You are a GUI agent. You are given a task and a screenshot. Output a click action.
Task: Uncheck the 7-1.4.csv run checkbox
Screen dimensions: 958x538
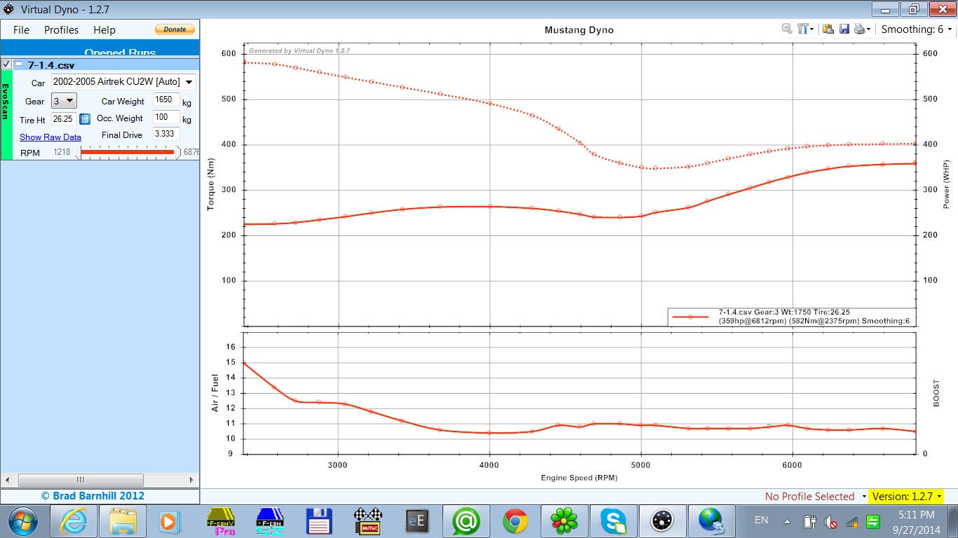coord(6,64)
